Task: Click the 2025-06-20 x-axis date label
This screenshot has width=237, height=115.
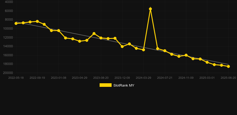Action: click(x=228, y=78)
